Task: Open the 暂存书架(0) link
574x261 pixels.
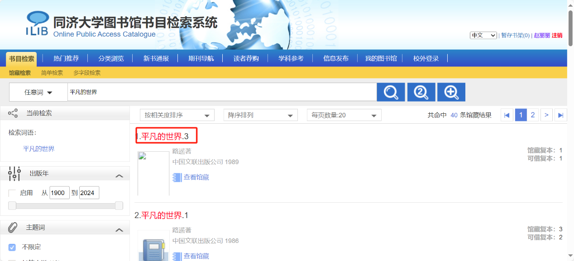Action: click(516, 35)
